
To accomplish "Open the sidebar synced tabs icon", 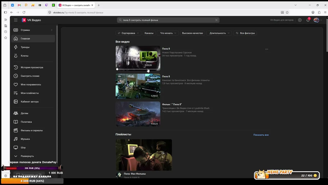I will tap(6, 26).
